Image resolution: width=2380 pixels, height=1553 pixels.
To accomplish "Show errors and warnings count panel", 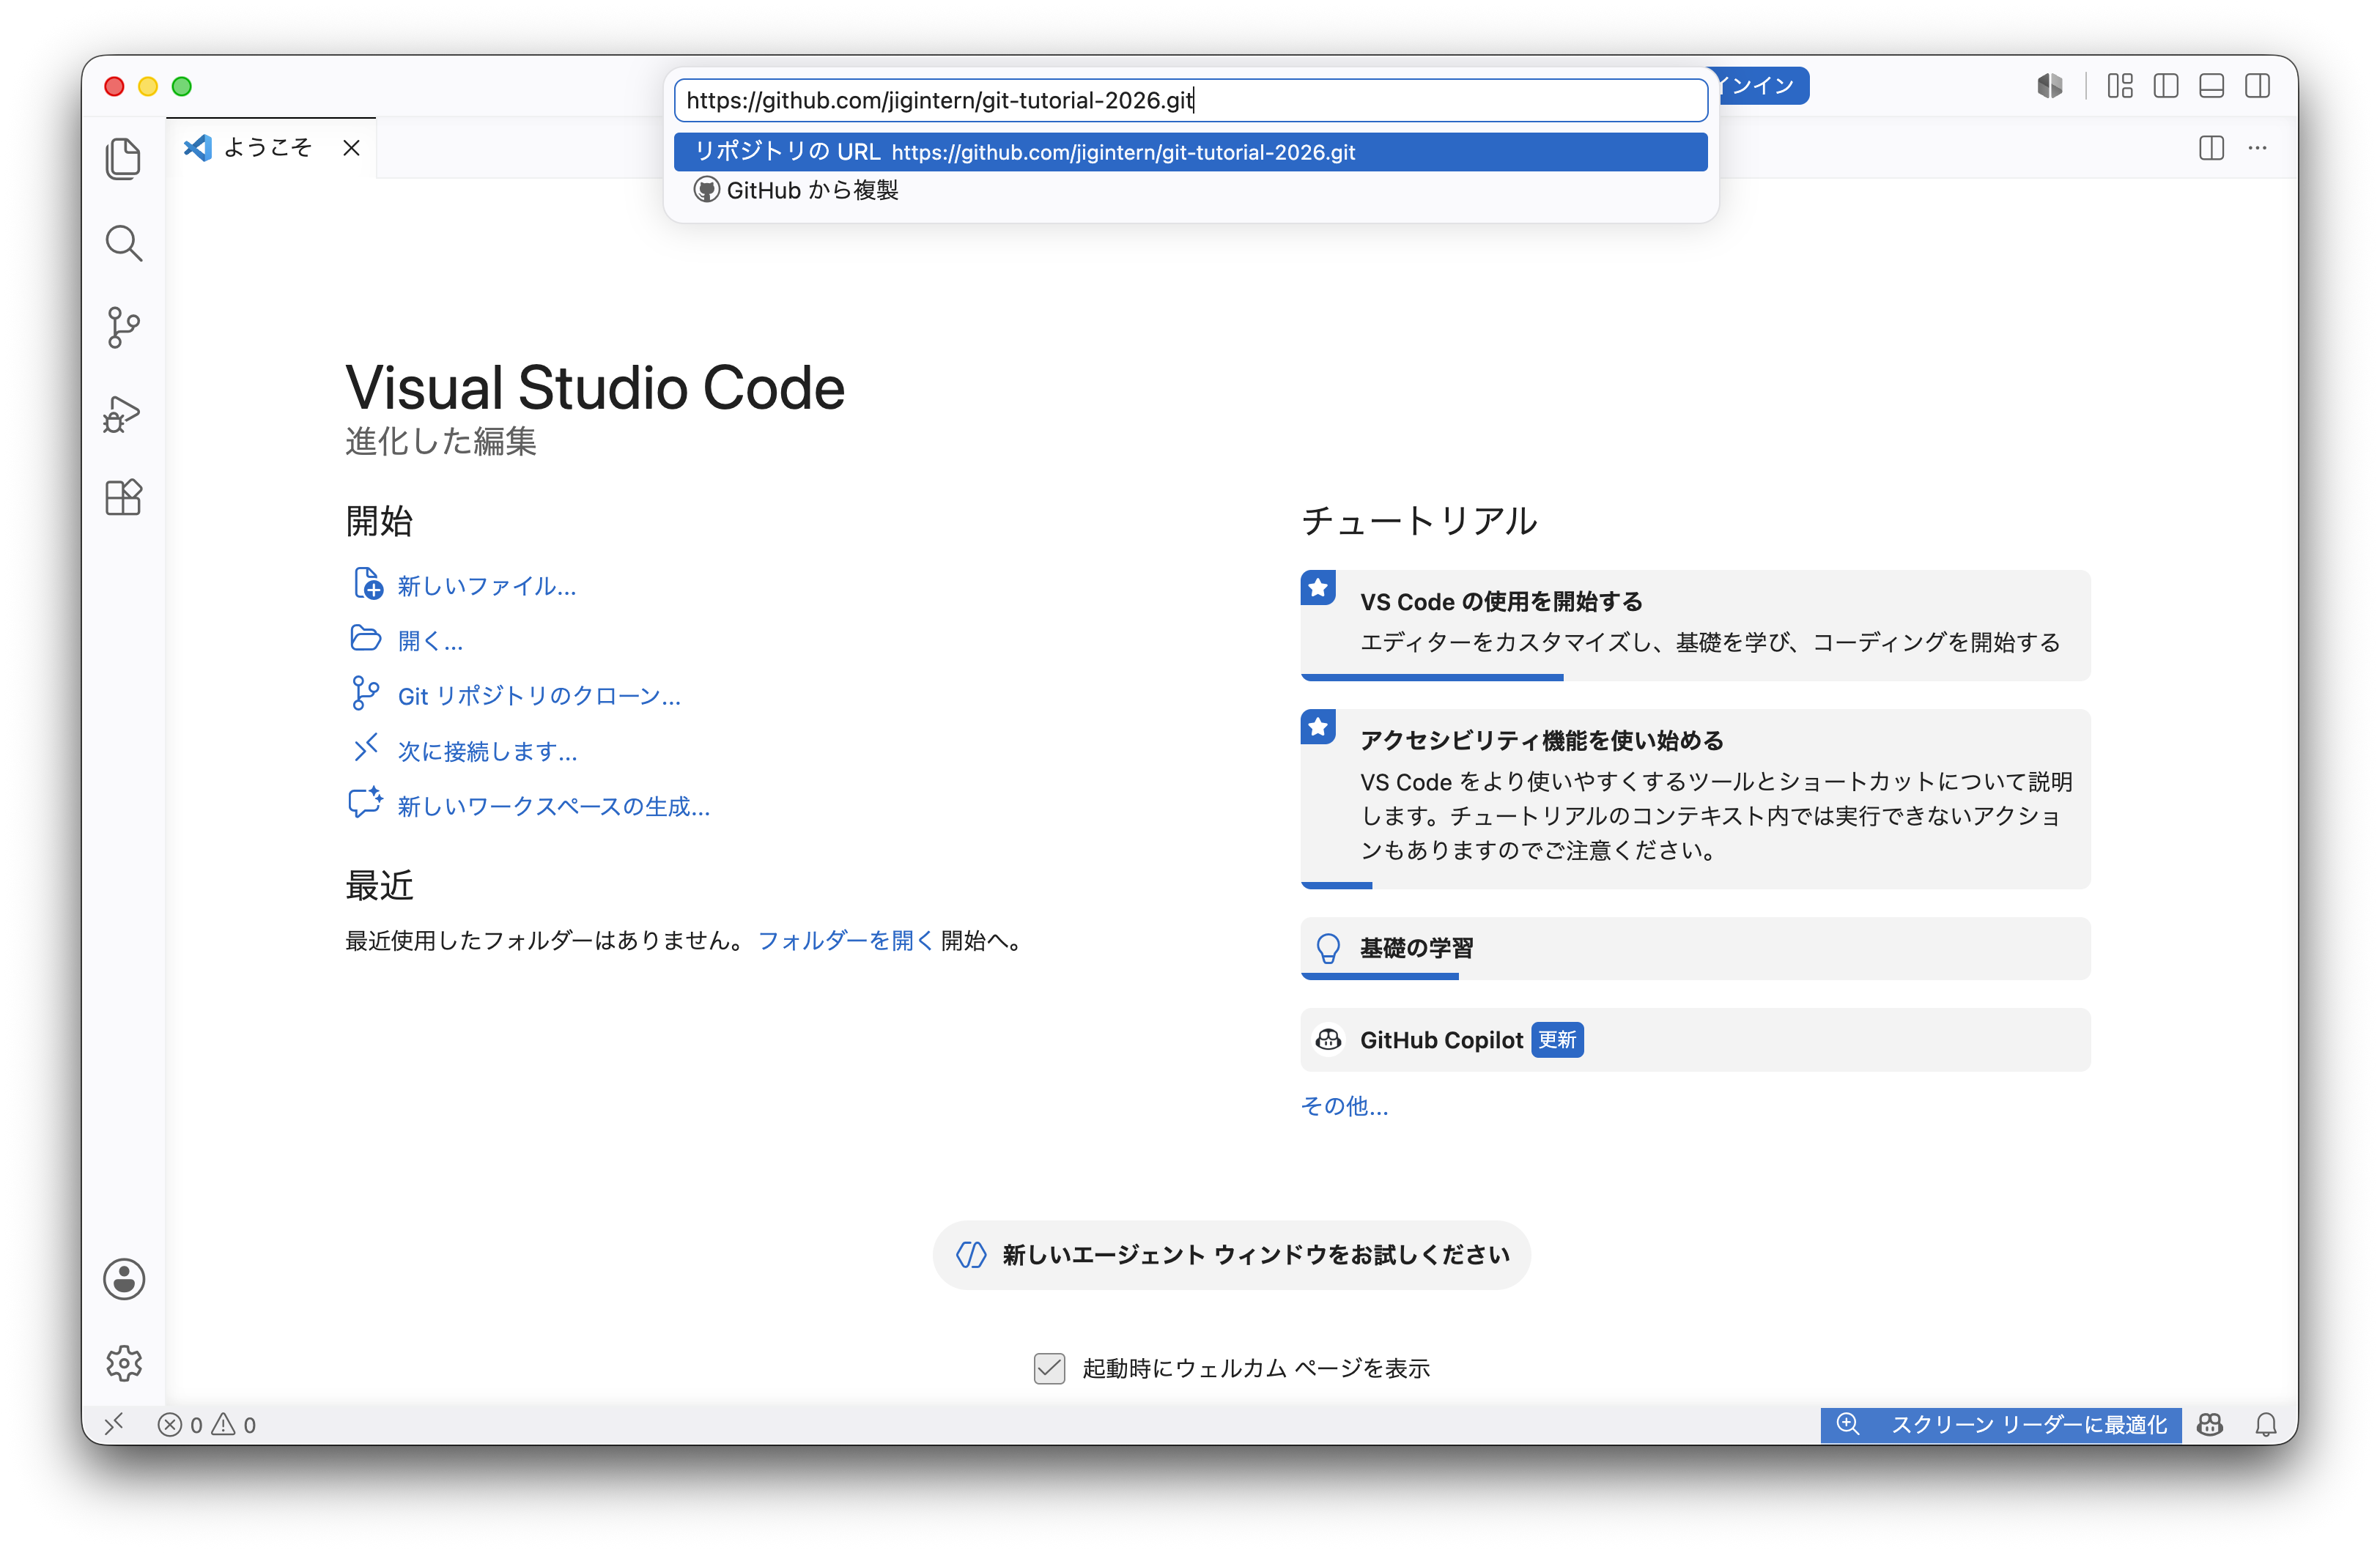I will coord(207,1424).
